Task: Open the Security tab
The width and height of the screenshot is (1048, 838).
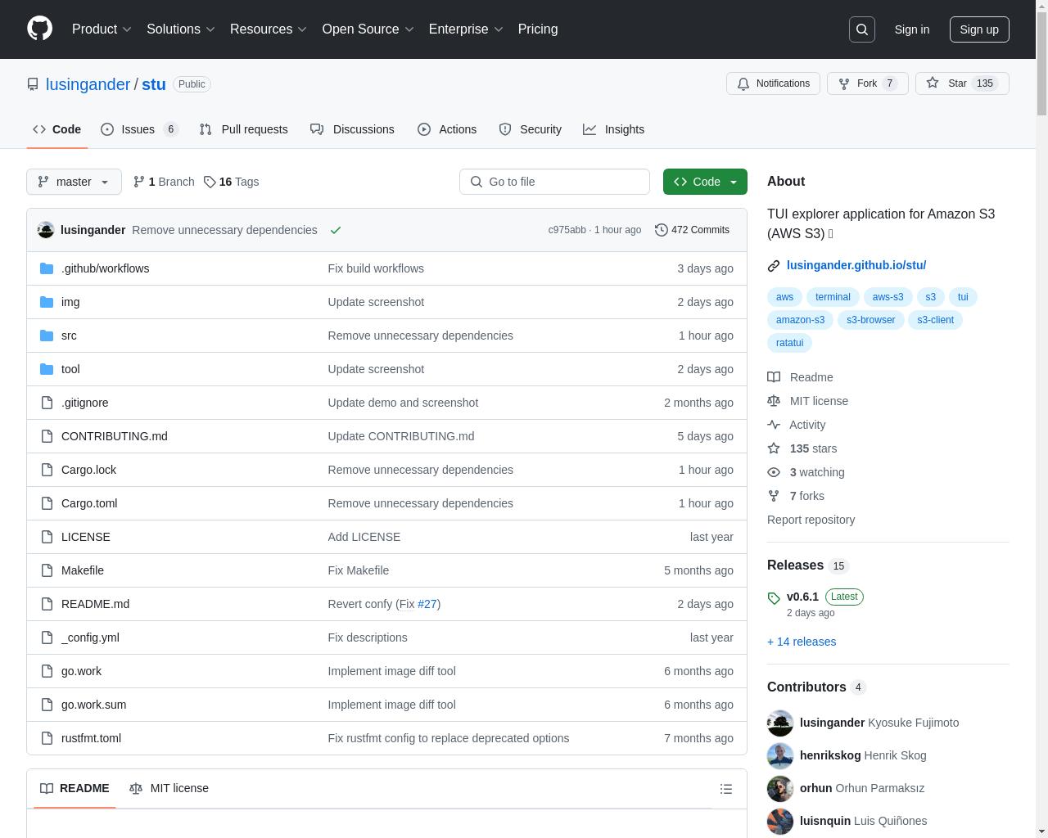Action: (x=531, y=129)
